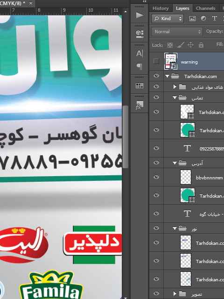
Task: Click folder icon of Tarhdokan.com group
Action: [x=175, y=76]
